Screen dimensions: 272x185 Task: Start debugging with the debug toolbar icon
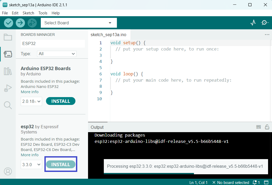point(32,23)
